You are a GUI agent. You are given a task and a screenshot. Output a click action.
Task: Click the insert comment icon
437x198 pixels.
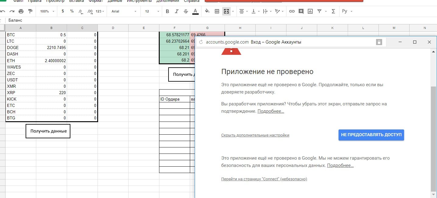[301, 11]
